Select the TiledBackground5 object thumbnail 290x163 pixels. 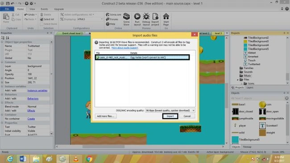click(235, 139)
